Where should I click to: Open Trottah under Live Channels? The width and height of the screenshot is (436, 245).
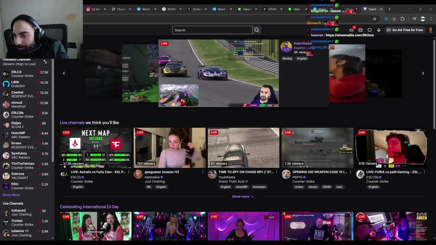click(x=26, y=223)
